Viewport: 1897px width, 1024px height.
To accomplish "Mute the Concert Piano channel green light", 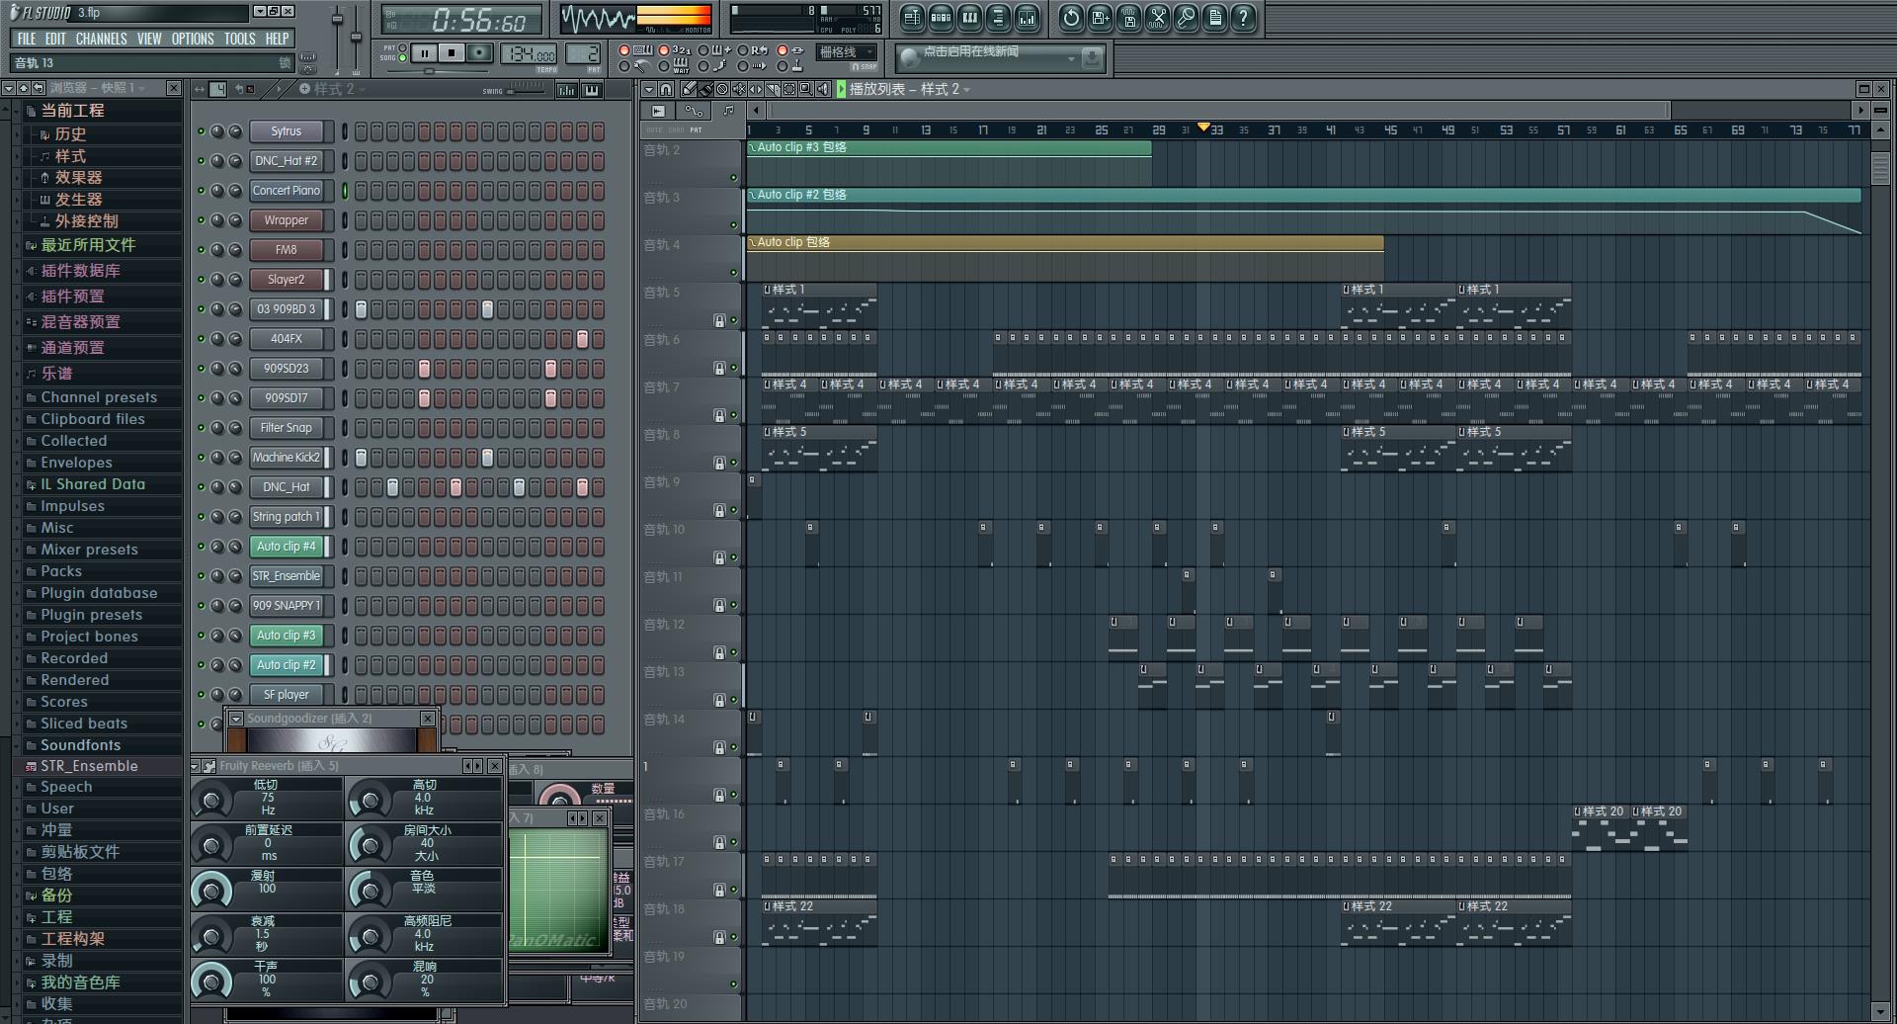I will (x=201, y=191).
